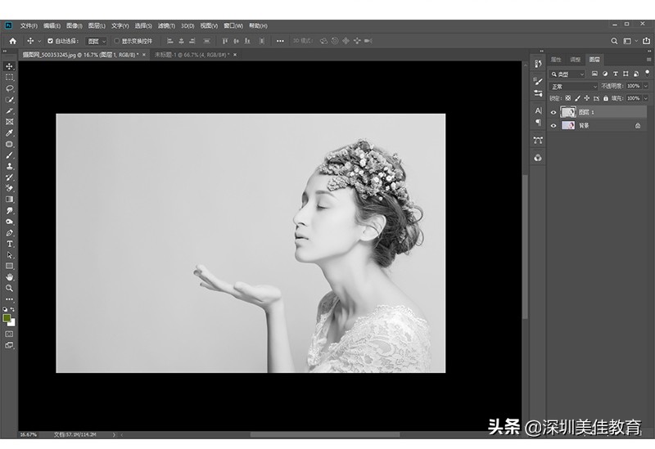Align right edges in options bar
The image size is (655, 449).
[192, 41]
